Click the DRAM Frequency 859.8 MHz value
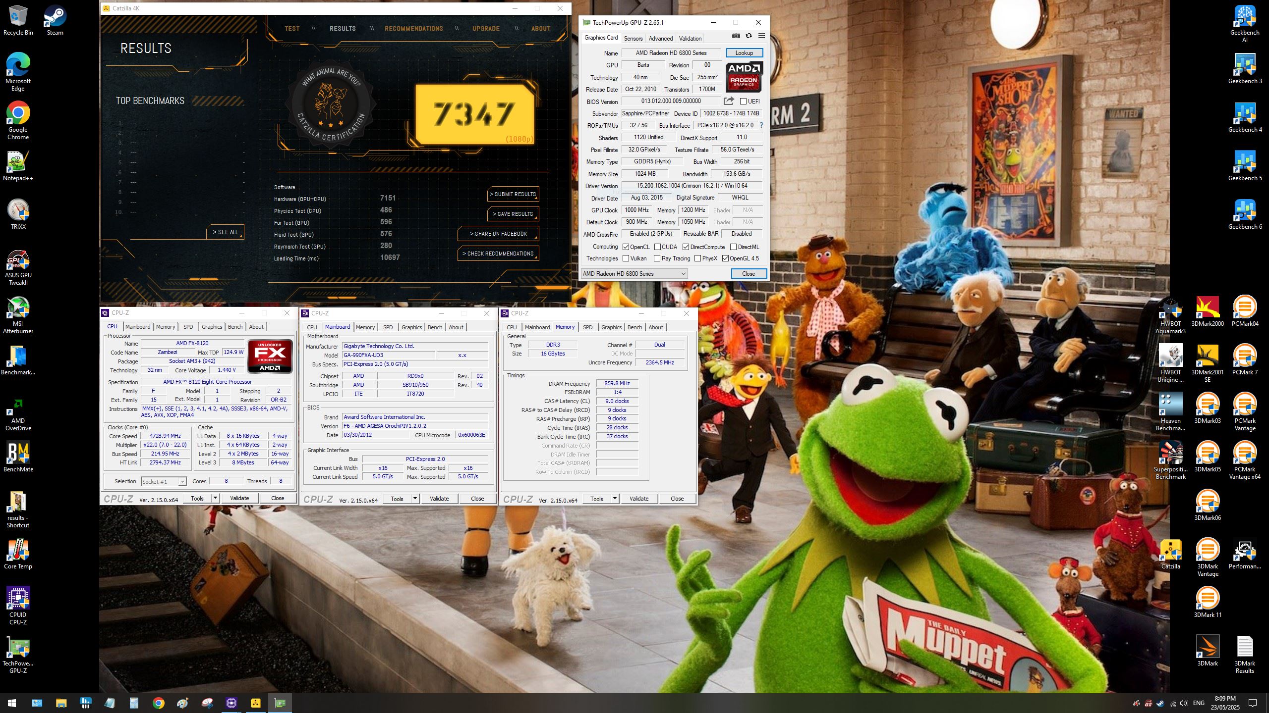 tap(617, 384)
